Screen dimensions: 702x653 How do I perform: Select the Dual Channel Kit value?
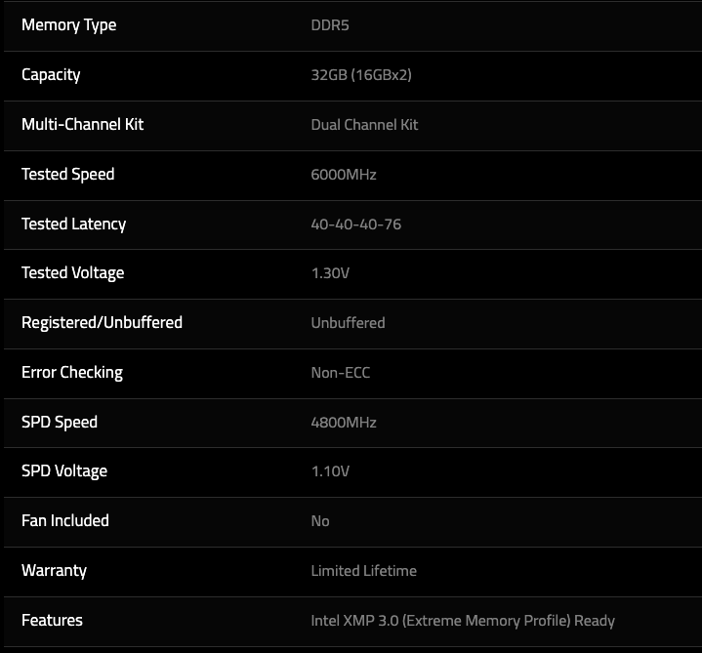click(364, 124)
